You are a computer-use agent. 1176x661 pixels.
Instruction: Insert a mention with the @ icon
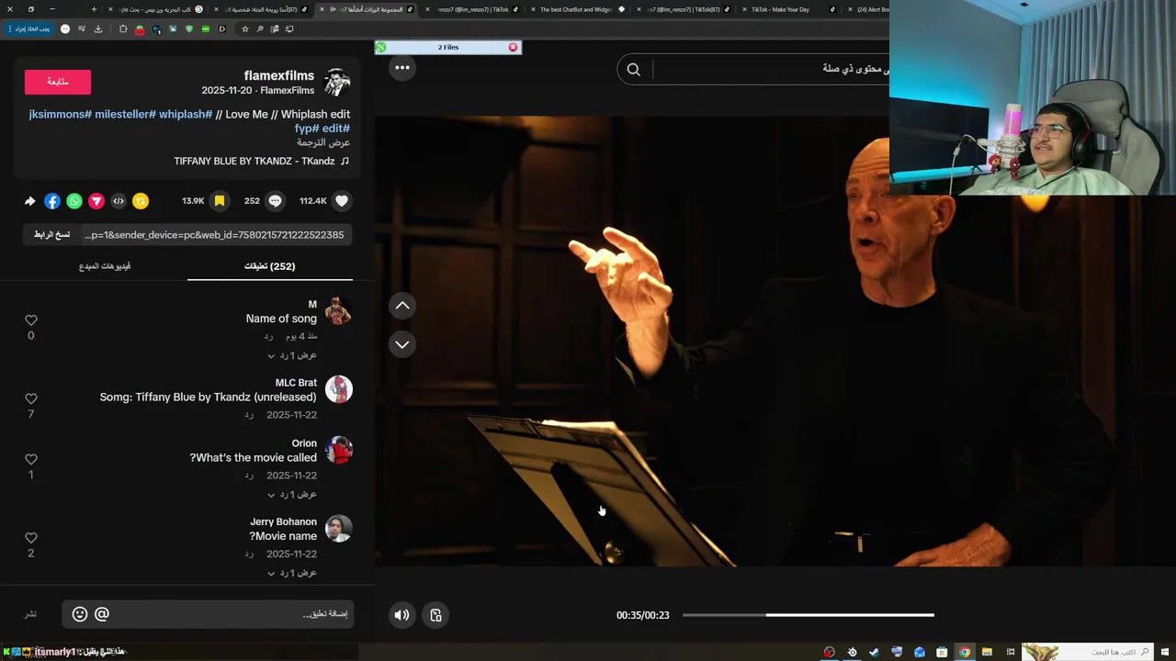[102, 614]
